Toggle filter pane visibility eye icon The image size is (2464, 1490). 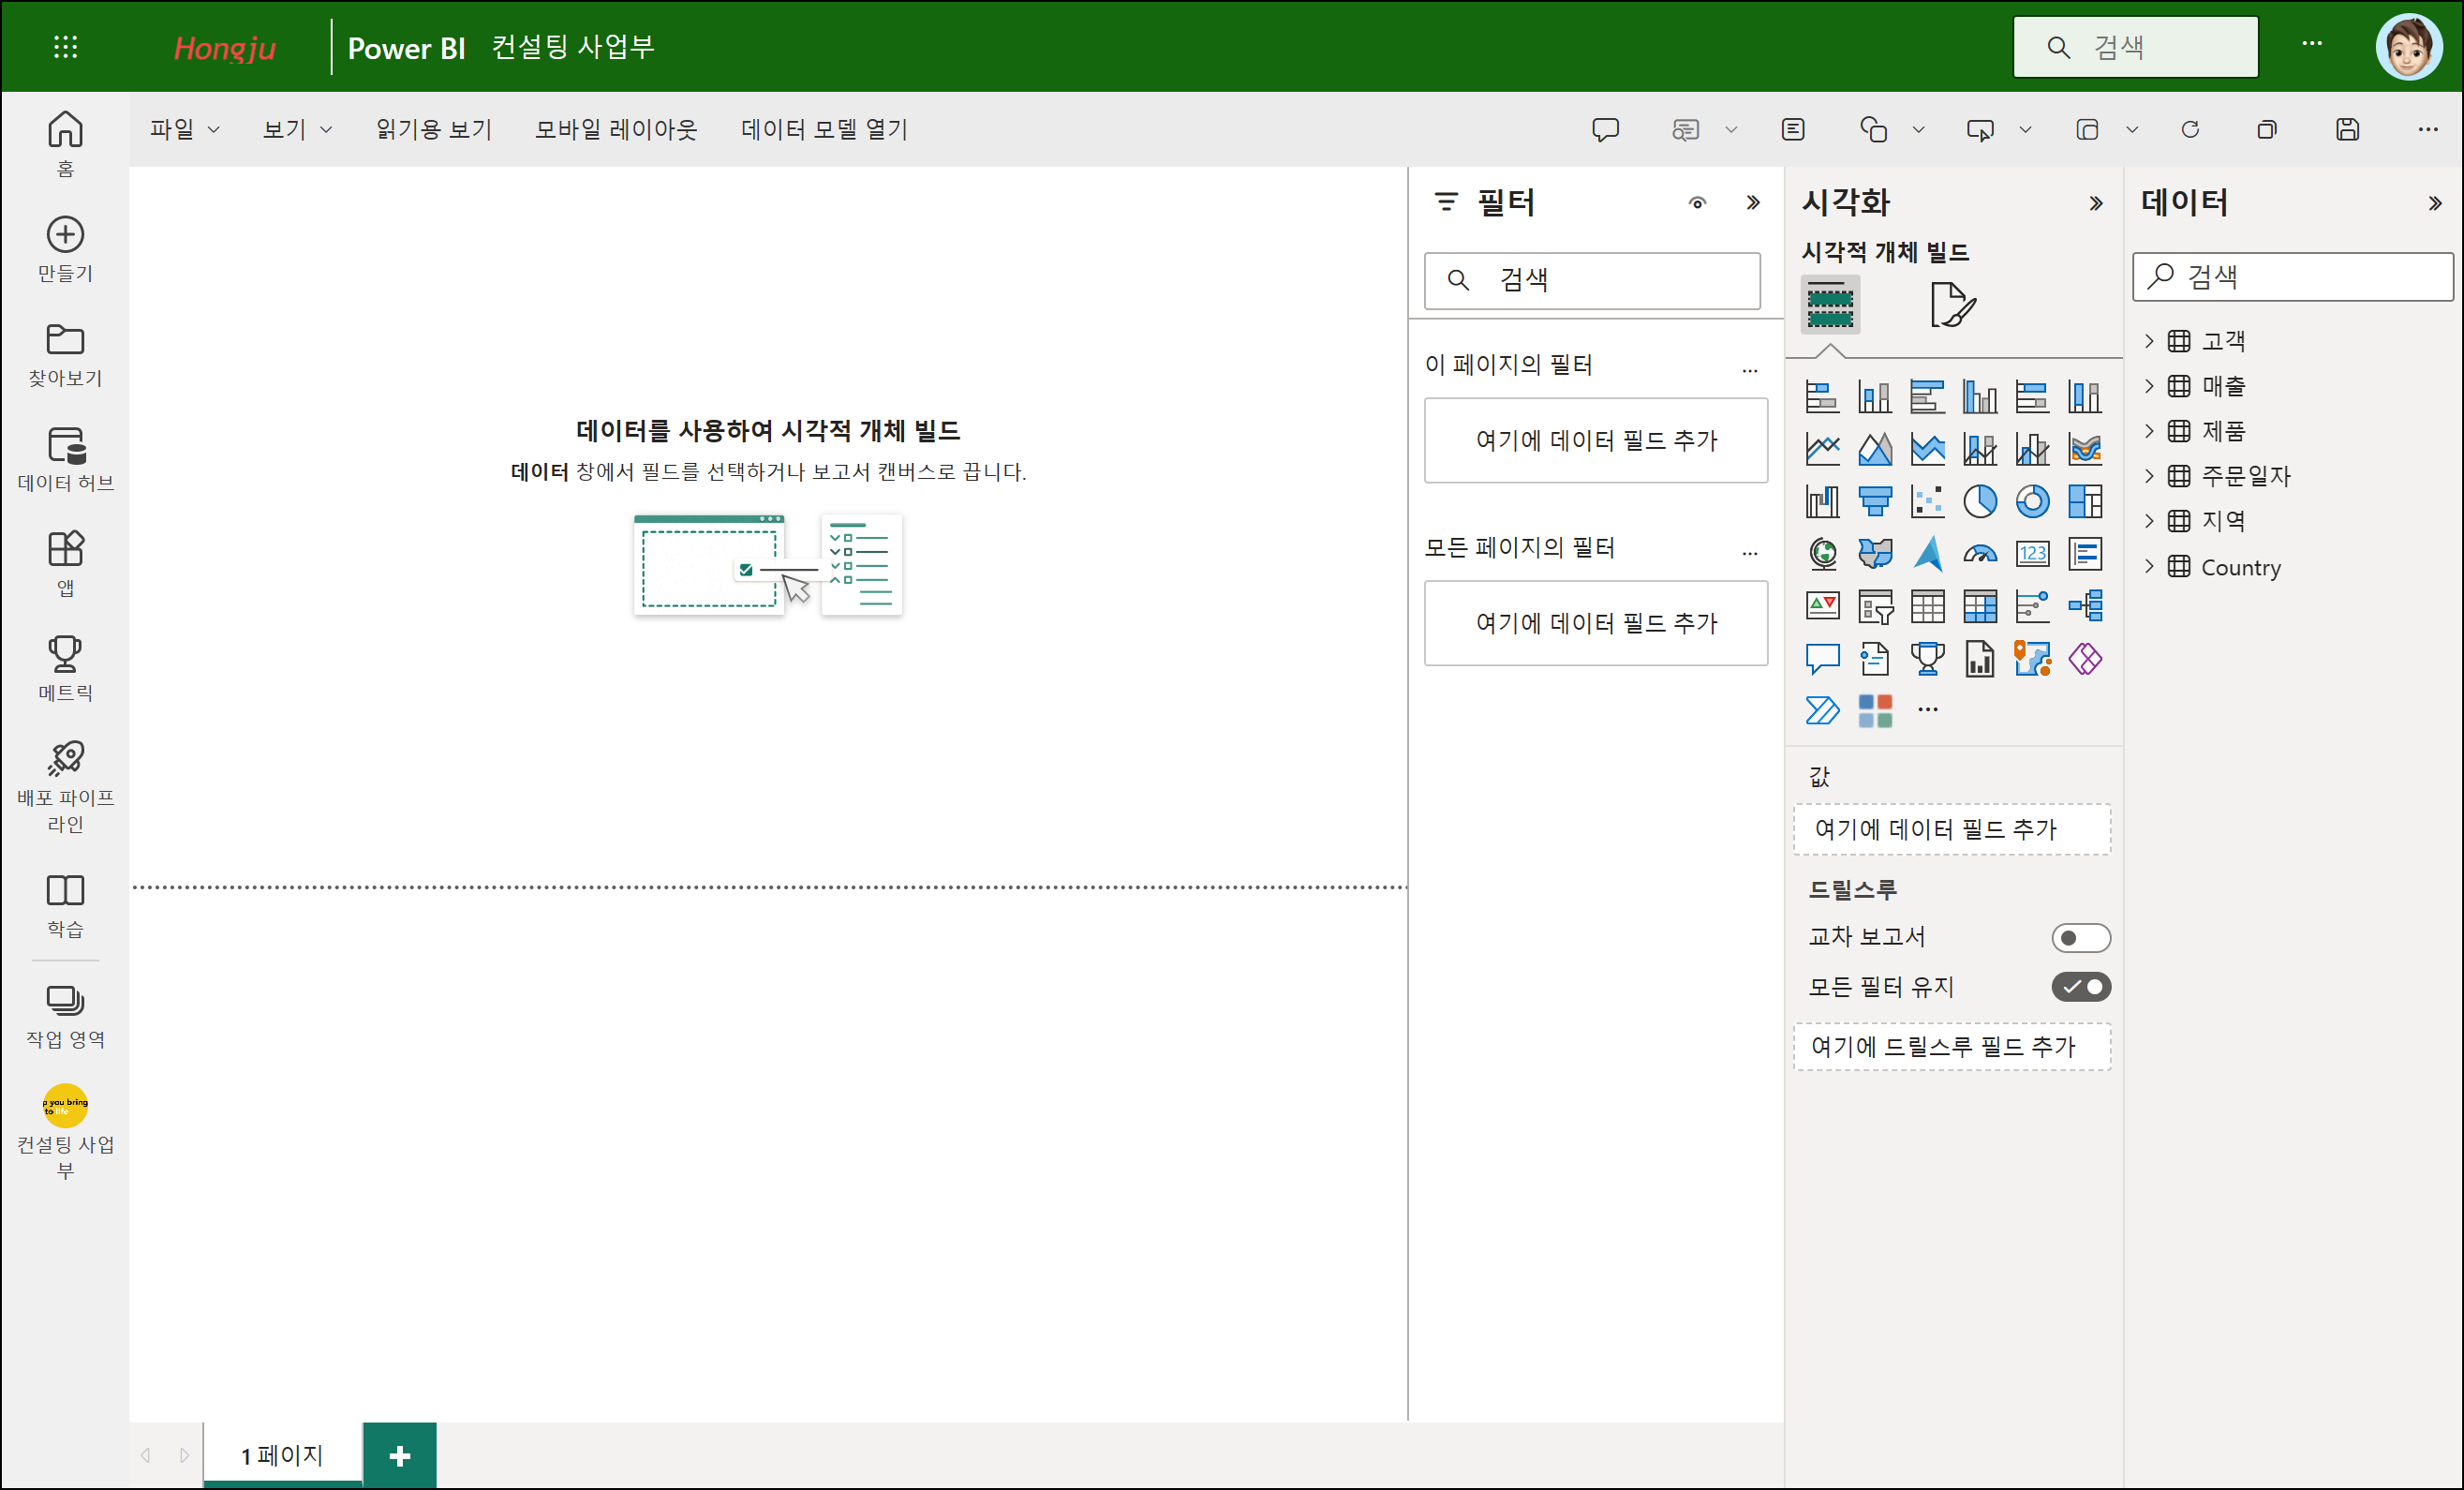click(x=1697, y=203)
